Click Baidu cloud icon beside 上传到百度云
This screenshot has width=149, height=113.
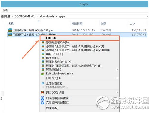point(43,83)
